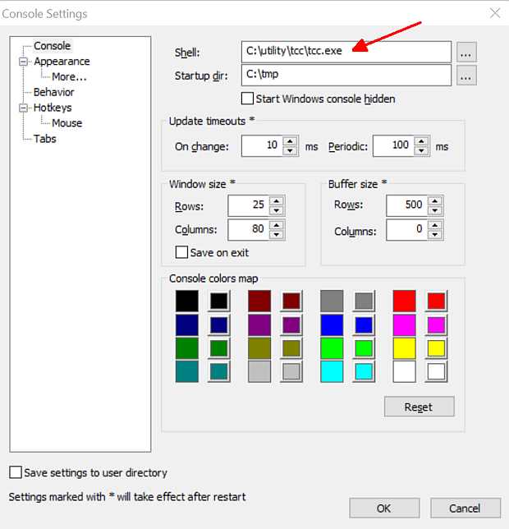Increase Buffer size Rows spinner
The height and width of the screenshot is (529, 509).
(435, 200)
